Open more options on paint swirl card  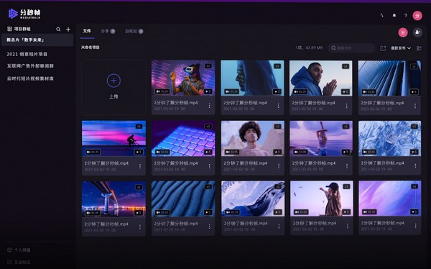point(279,226)
